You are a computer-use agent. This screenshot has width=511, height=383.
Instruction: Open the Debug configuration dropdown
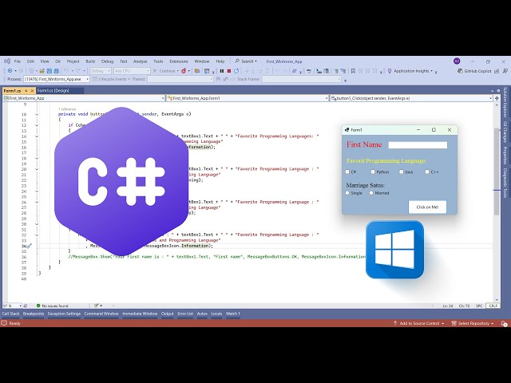pyautogui.click(x=101, y=71)
